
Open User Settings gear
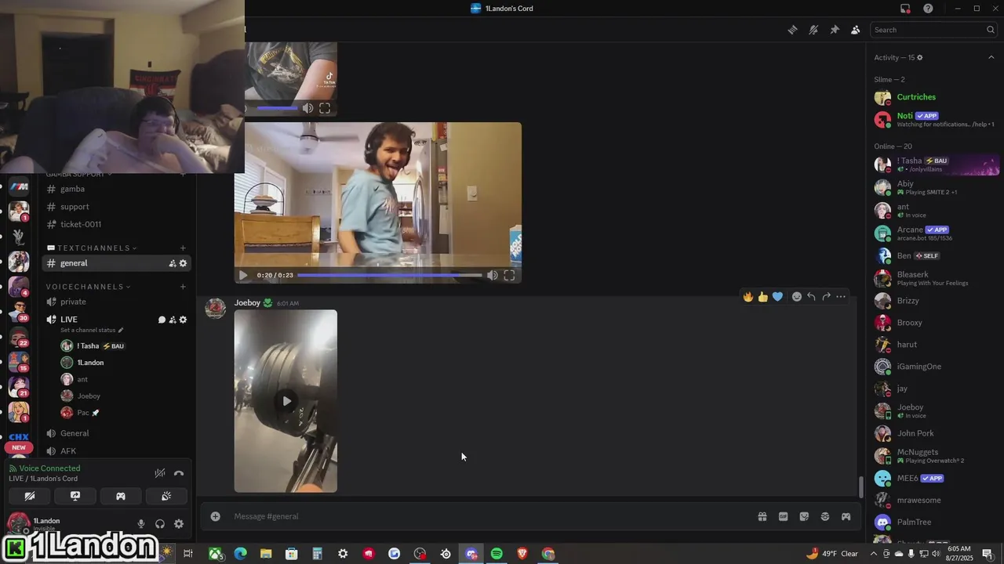coord(179,524)
